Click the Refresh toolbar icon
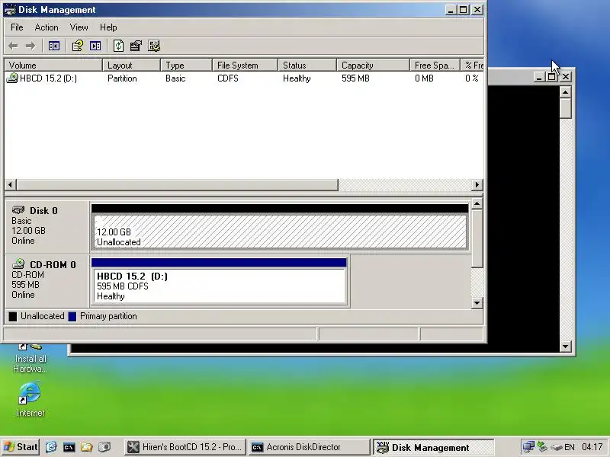The width and height of the screenshot is (610, 457). (x=118, y=46)
